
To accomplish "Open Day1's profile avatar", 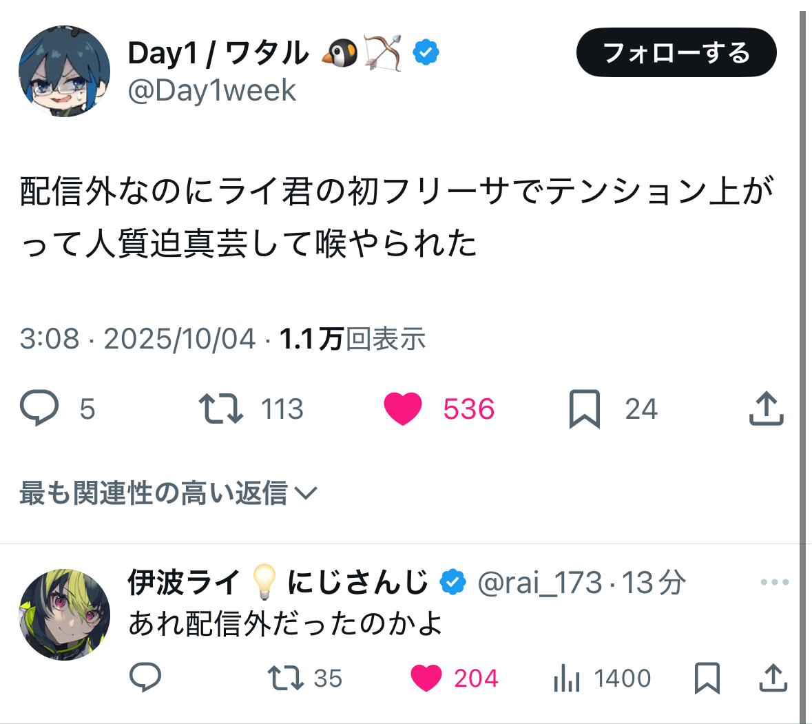I will tap(64, 72).
